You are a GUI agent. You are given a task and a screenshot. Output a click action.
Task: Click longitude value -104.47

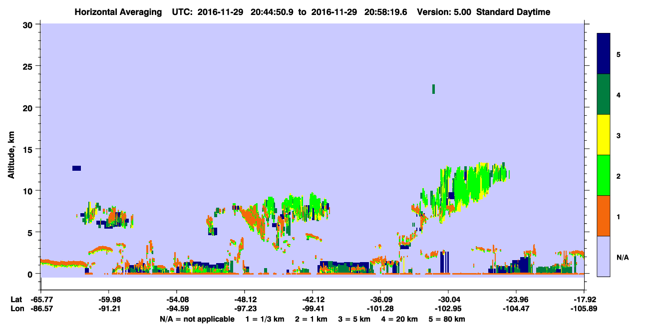pos(516,309)
